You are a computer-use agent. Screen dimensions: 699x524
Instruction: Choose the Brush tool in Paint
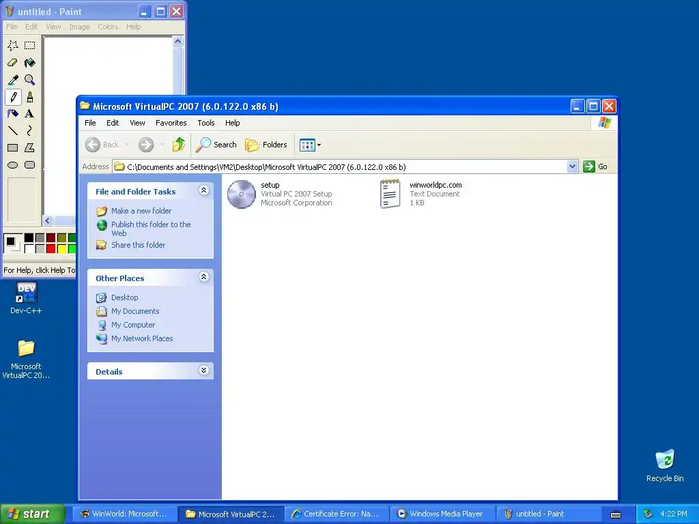pyautogui.click(x=30, y=97)
